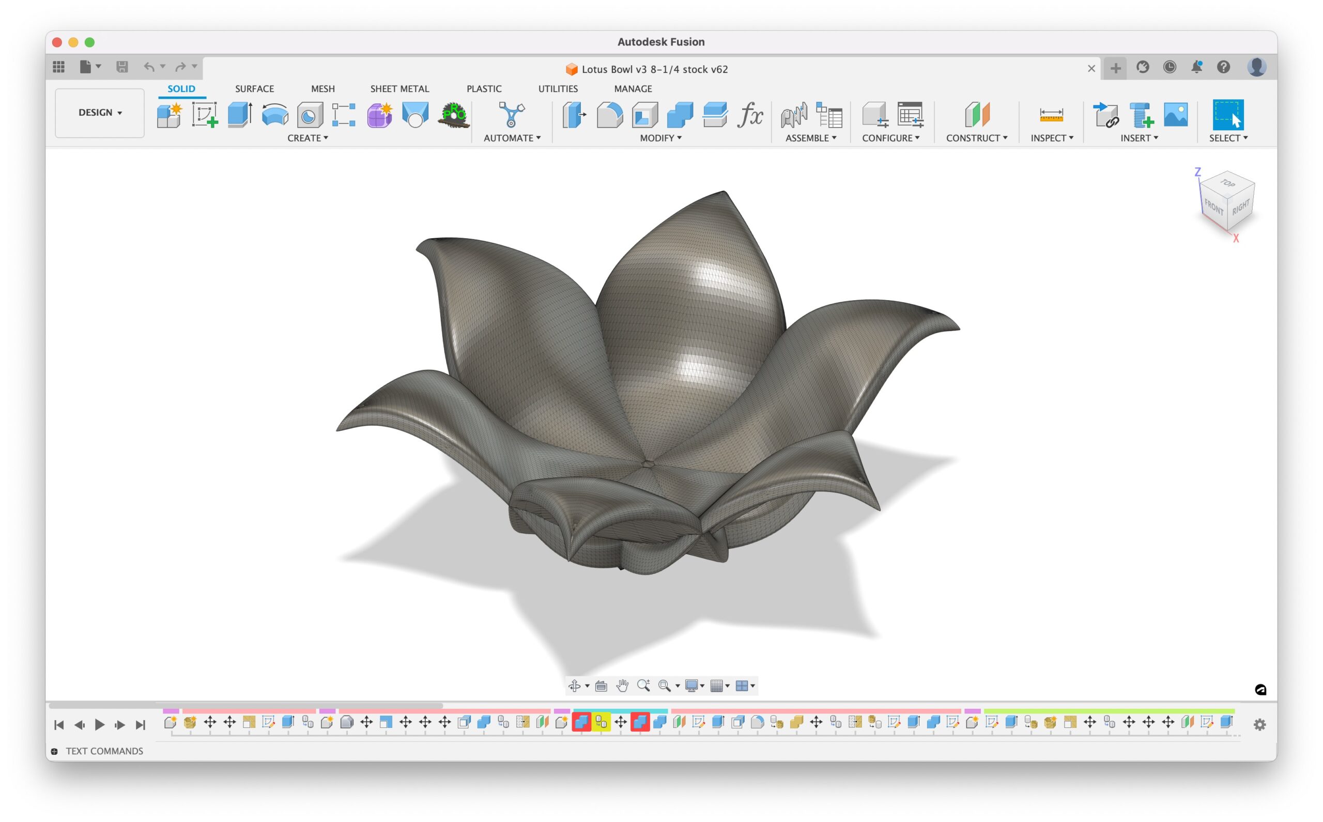Click the Insert Canvas image icon
The height and width of the screenshot is (822, 1323).
[x=1176, y=115]
